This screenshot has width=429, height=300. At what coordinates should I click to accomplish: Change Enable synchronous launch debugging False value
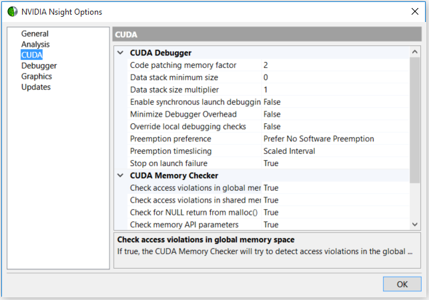click(x=336, y=102)
